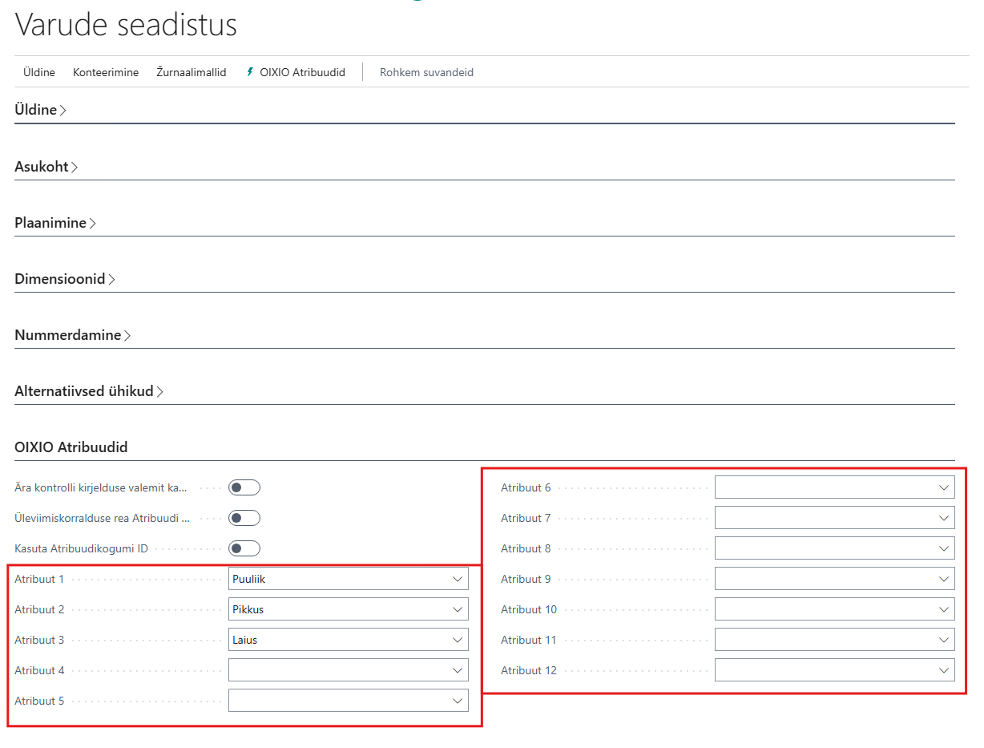The image size is (984, 748).
Task: Expand the Plaanimine section chevron
Action: pyautogui.click(x=92, y=224)
